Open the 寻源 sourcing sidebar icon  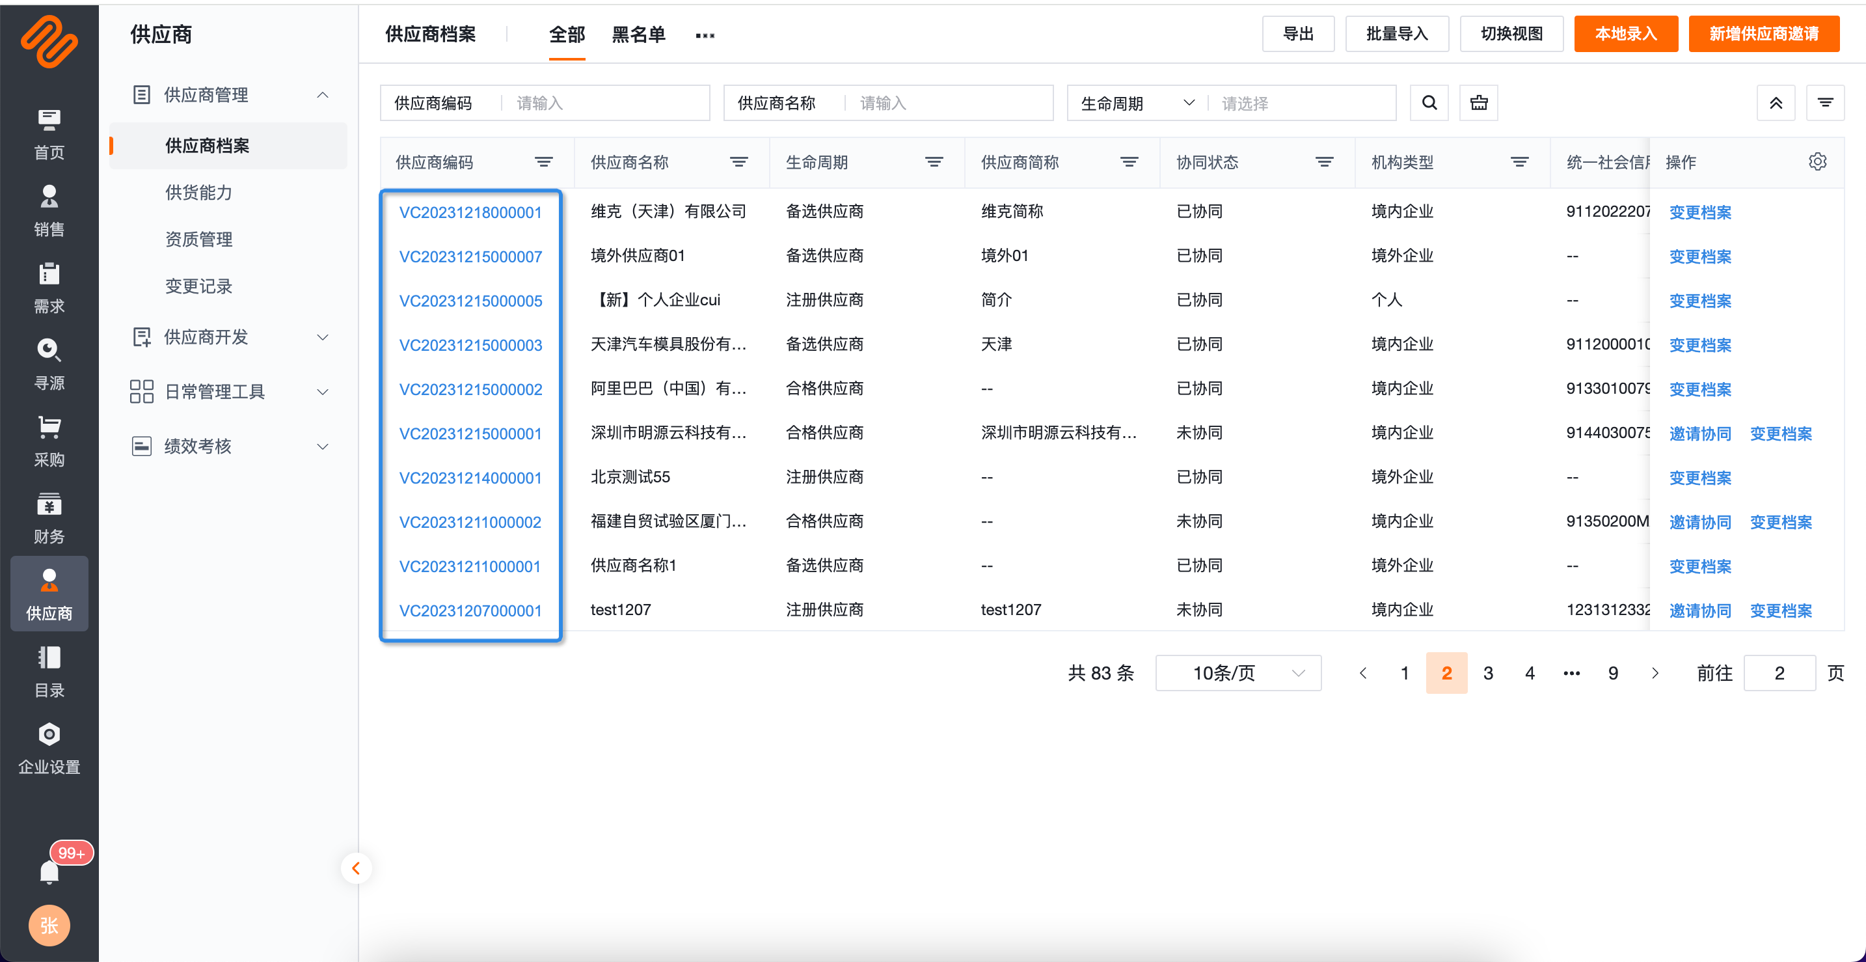[x=49, y=365]
